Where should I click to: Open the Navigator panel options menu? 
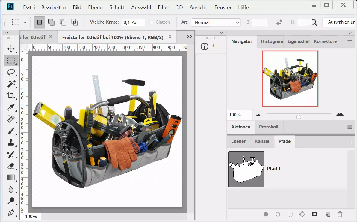pos(350,42)
